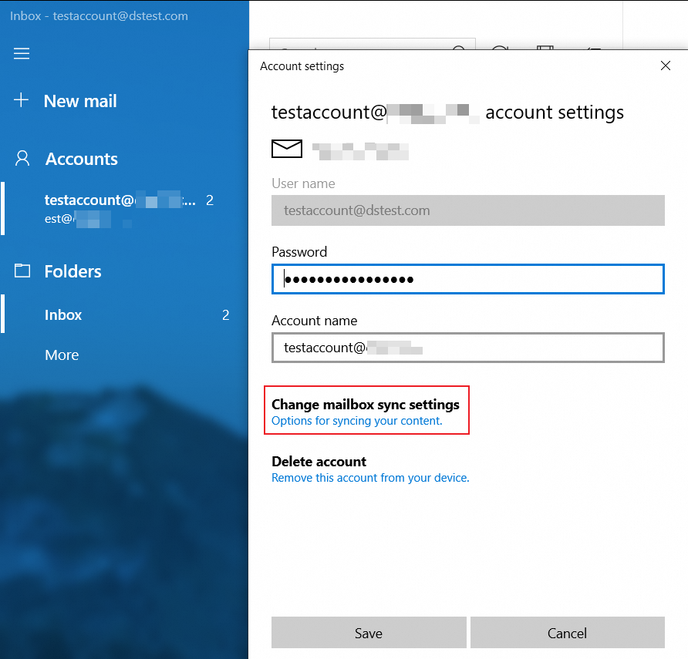The width and height of the screenshot is (688, 659).
Task: Focus the Password field
Action: coord(467,279)
